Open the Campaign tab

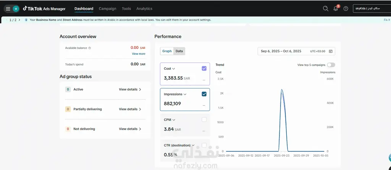coord(107,9)
